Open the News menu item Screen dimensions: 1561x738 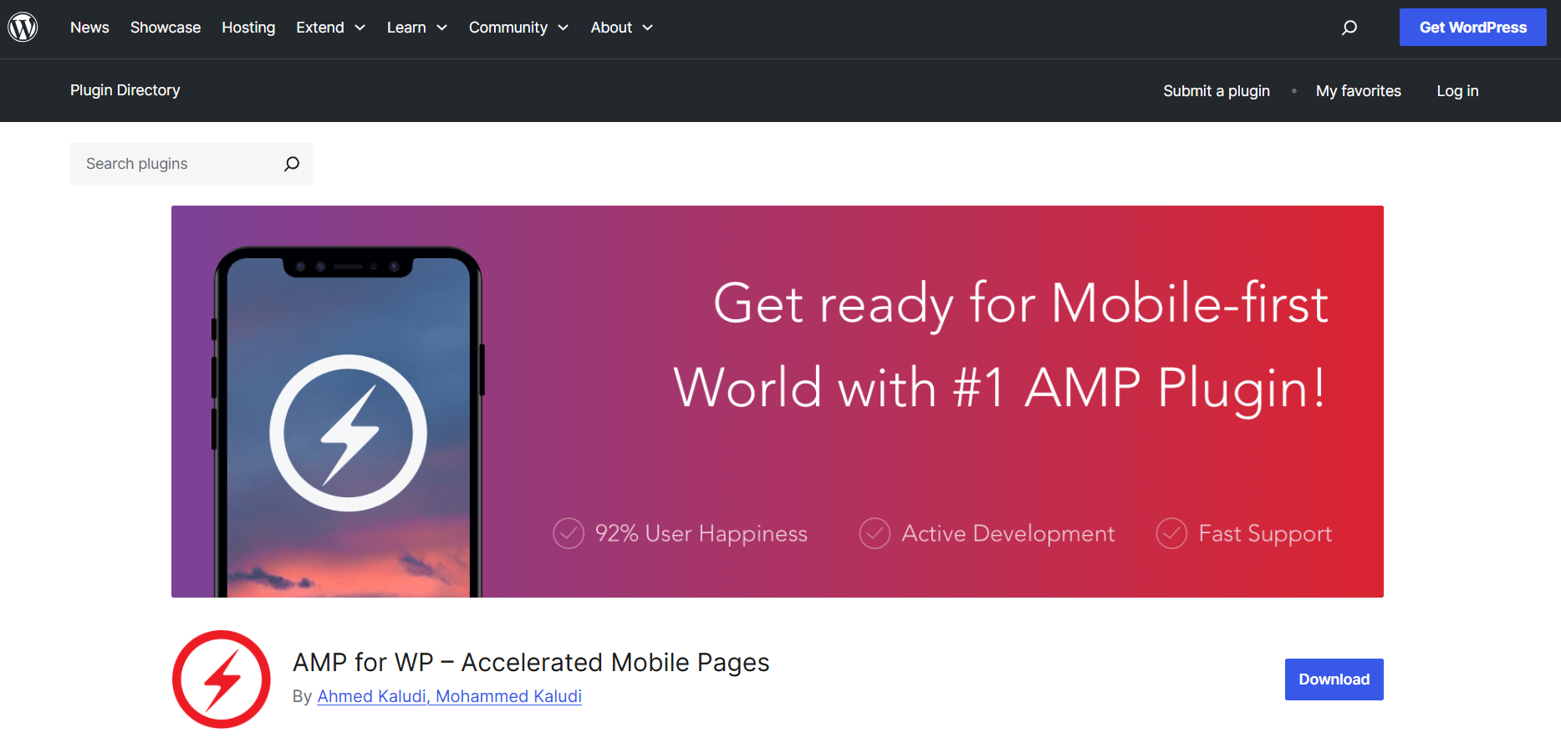(x=89, y=28)
